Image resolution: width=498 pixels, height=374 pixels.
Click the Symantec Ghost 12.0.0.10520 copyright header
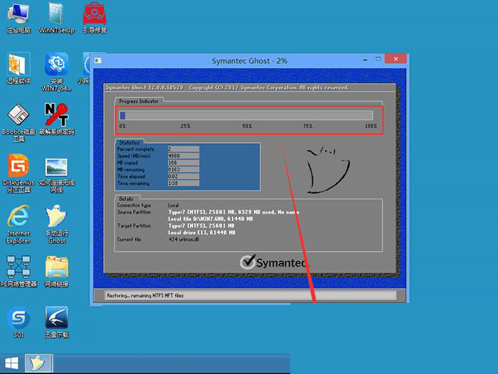pos(227,87)
